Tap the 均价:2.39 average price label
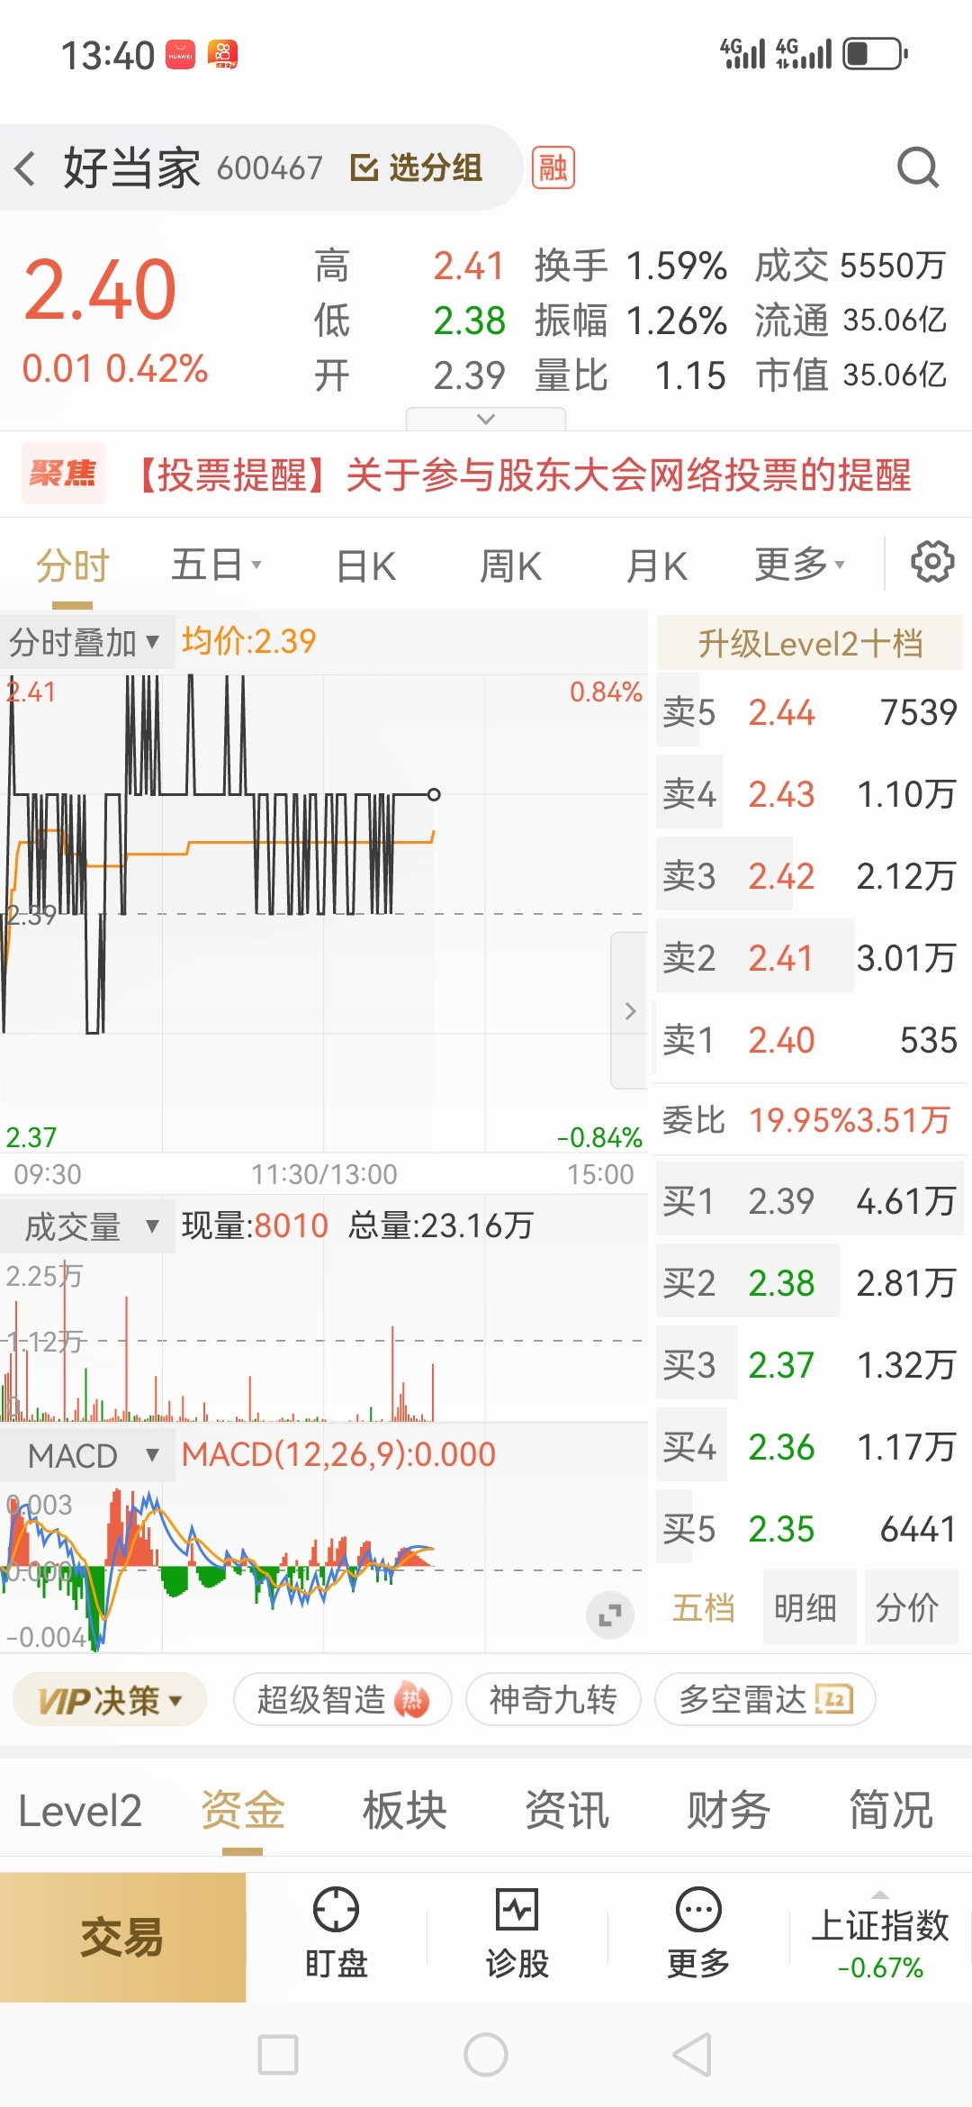 (x=249, y=641)
